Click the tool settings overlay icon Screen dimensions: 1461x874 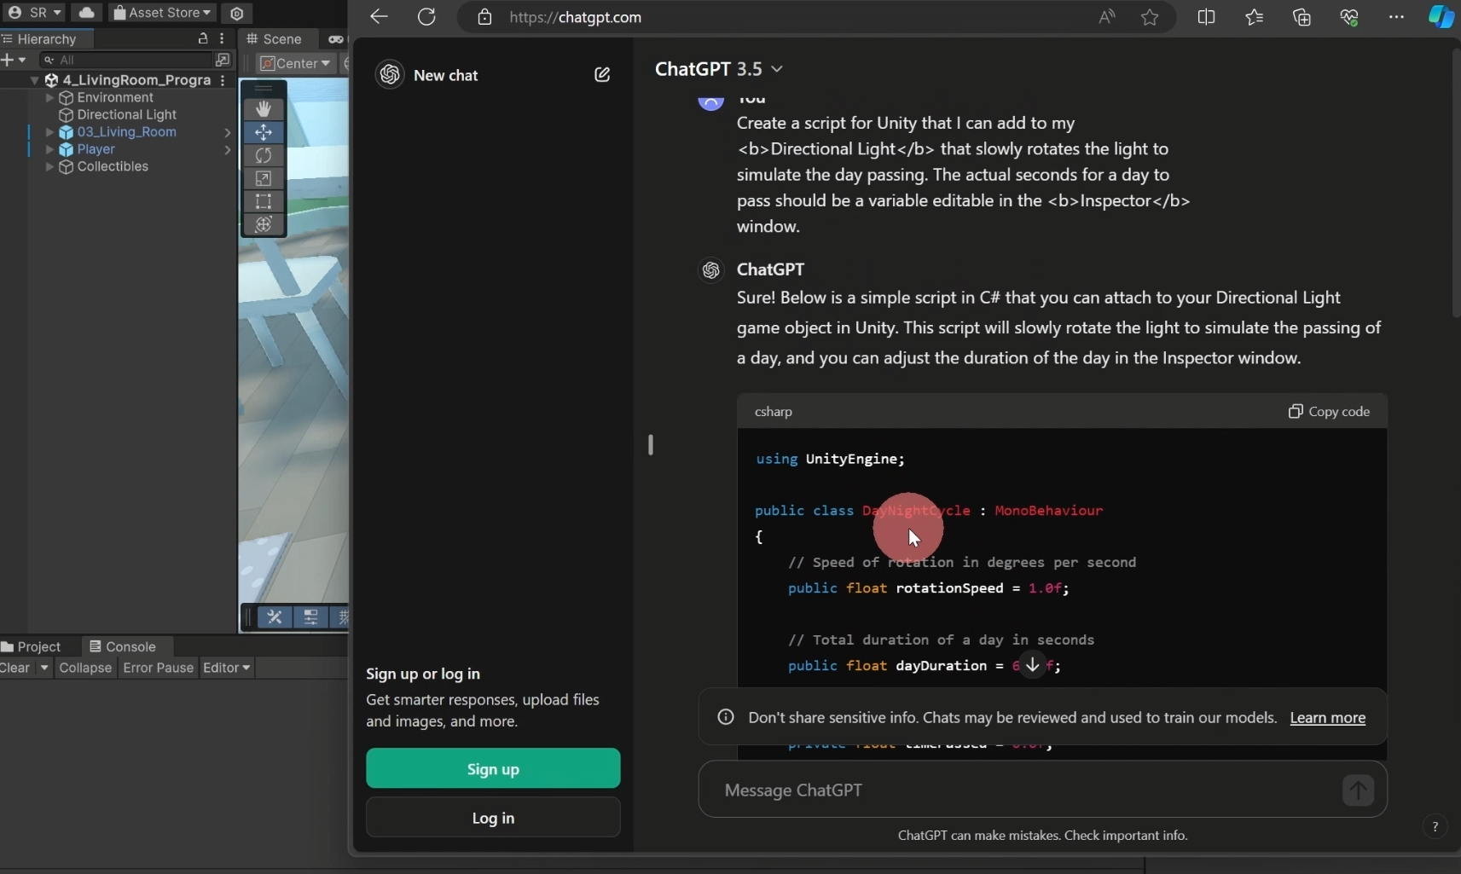310,616
